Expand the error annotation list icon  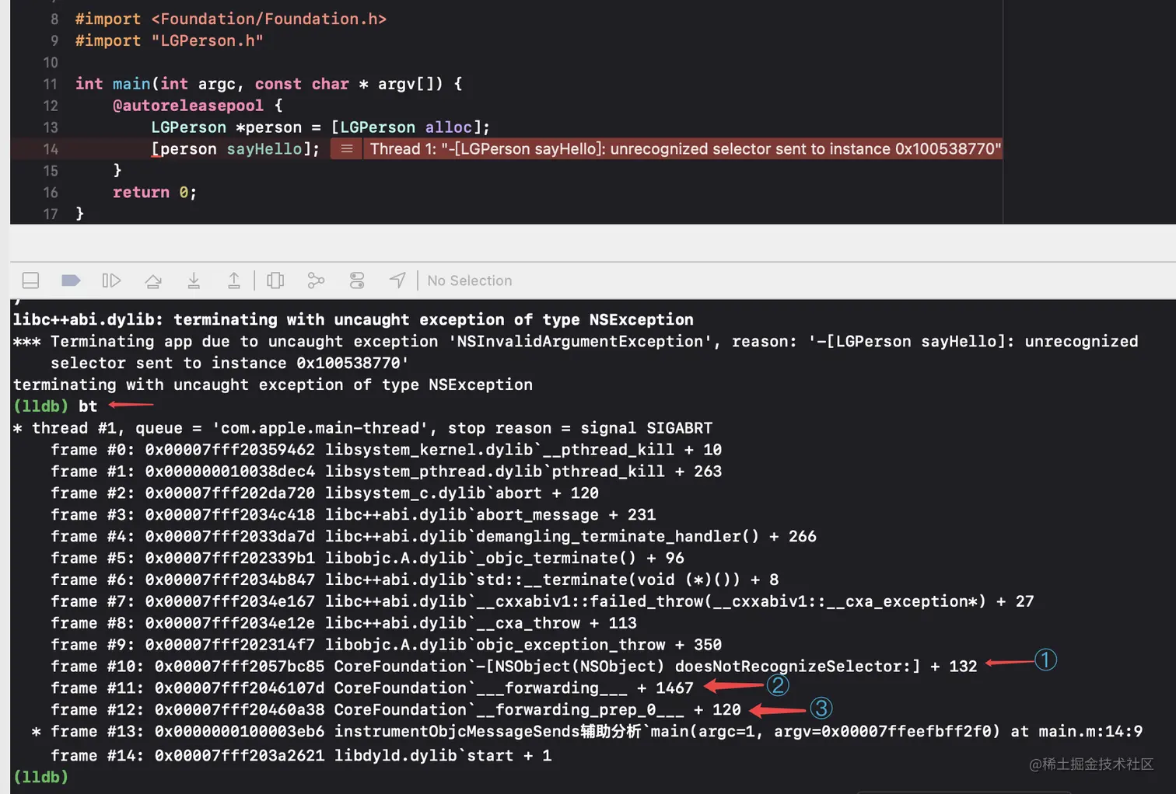point(347,149)
